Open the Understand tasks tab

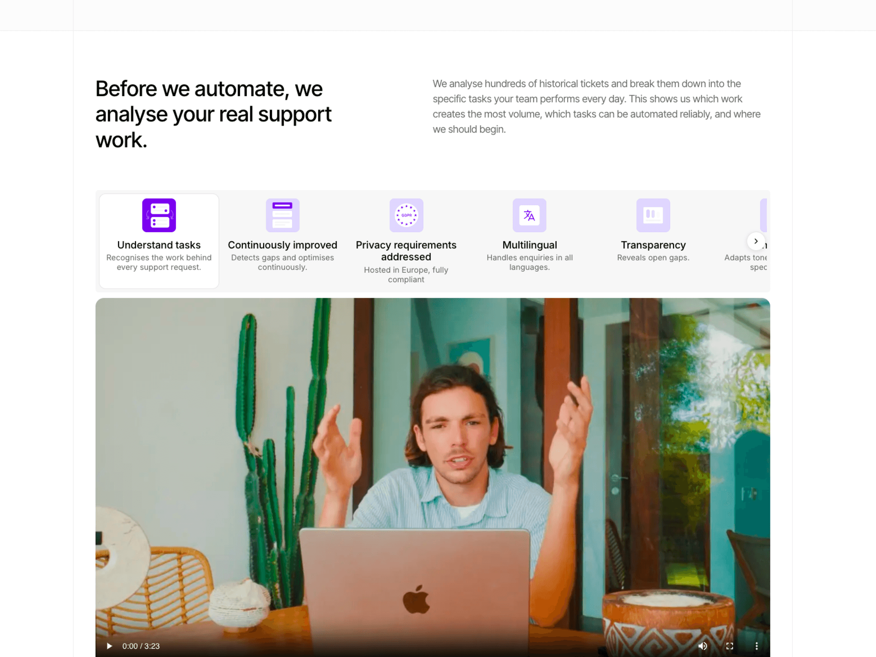click(159, 241)
